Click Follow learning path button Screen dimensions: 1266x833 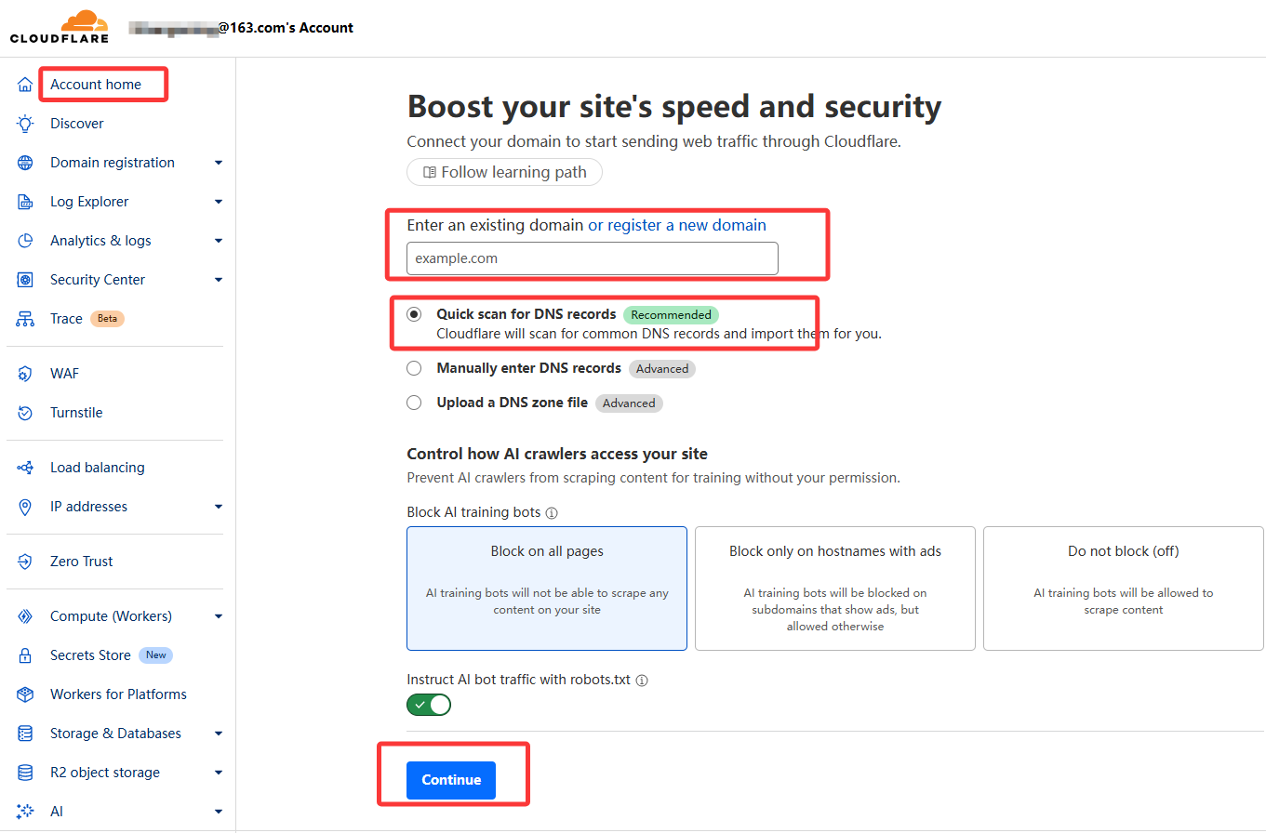[x=504, y=172]
